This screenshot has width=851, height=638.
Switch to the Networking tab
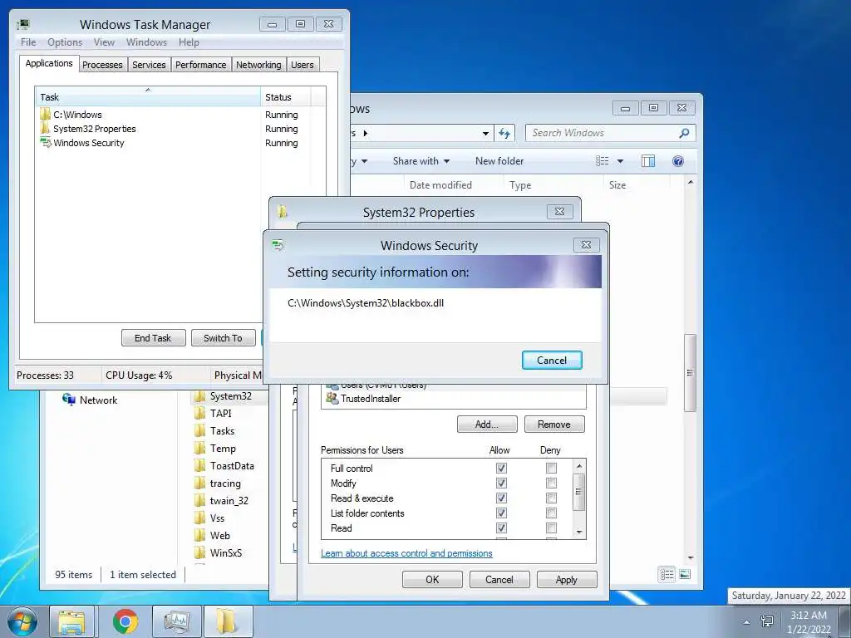258,65
